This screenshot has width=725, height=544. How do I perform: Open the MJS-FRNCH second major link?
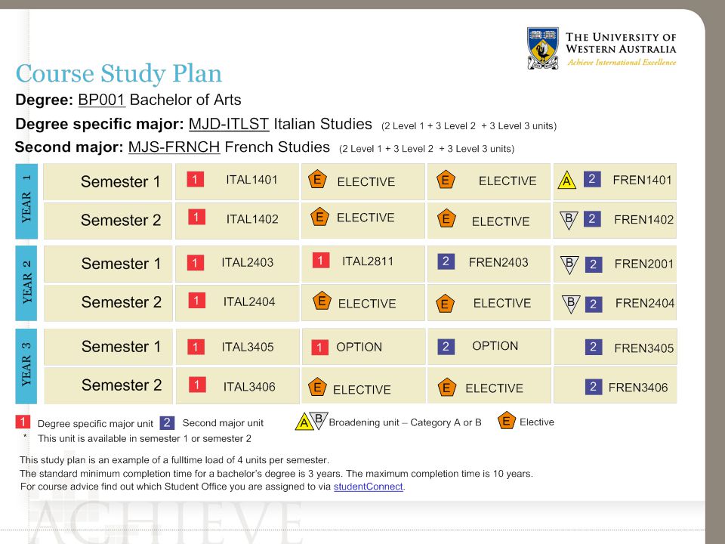point(174,147)
